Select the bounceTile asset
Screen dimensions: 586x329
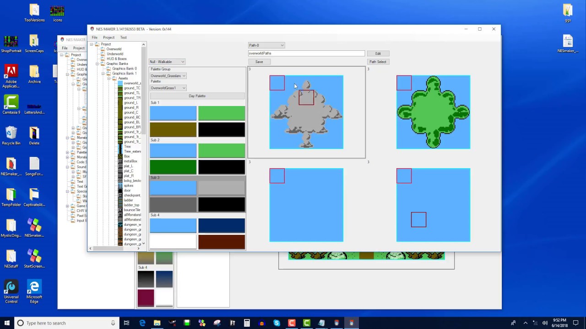(132, 210)
